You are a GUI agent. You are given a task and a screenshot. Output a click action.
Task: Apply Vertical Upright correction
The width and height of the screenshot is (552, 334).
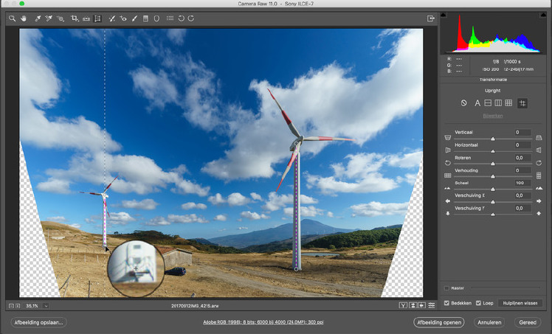pos(498,103)
